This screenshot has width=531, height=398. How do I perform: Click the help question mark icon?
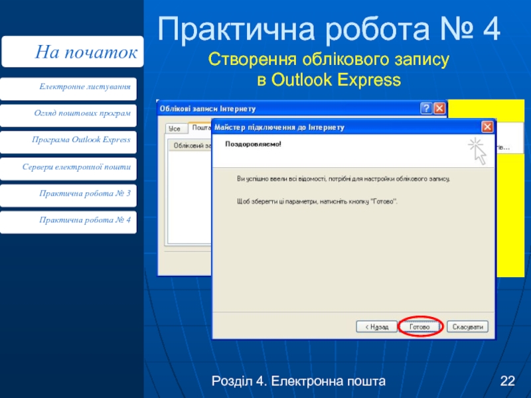426,108
